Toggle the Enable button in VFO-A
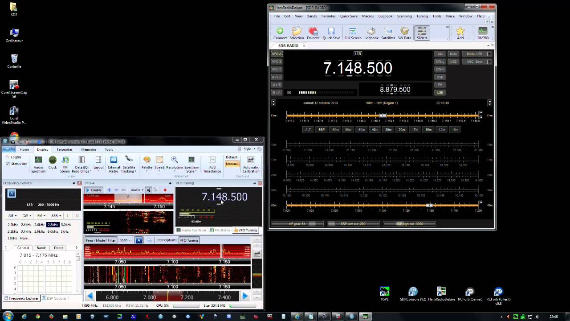This screenshot has width=570, height=321. 94,190
